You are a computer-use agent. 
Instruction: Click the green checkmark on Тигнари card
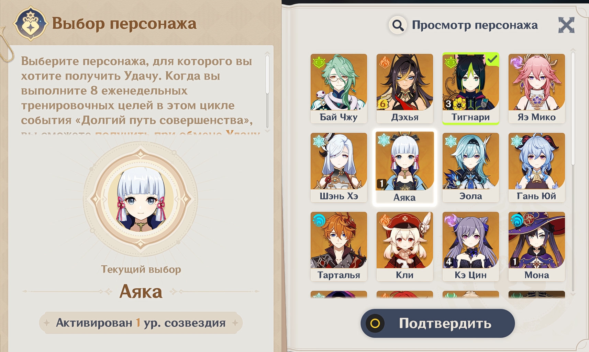click(x=492, y=59)
